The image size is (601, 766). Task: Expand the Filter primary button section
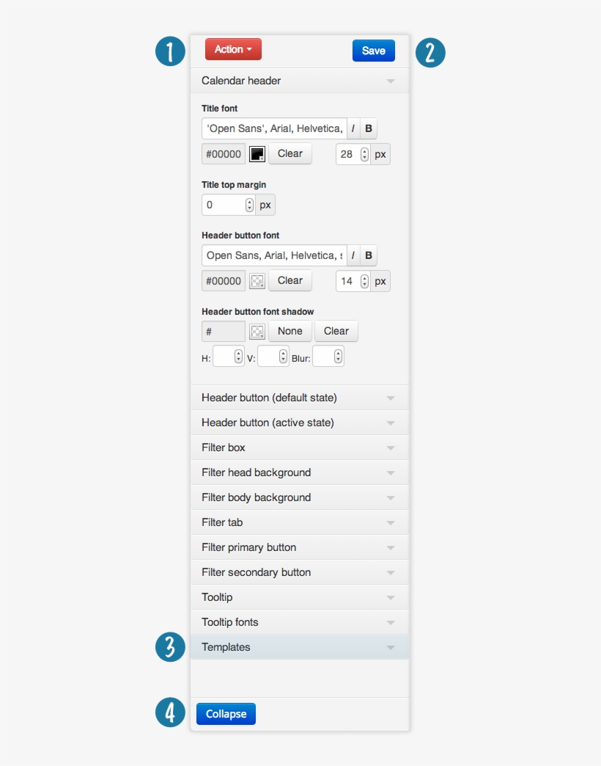[300, 547]
